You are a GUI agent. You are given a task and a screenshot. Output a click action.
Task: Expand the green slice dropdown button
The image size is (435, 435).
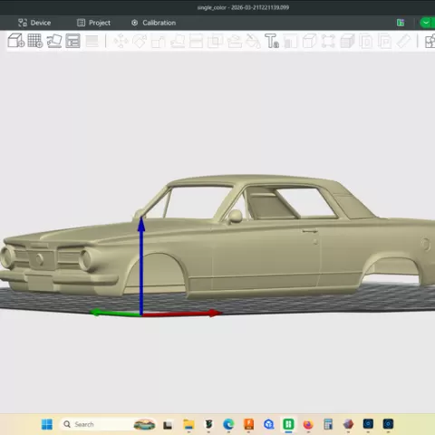point(427,23)
